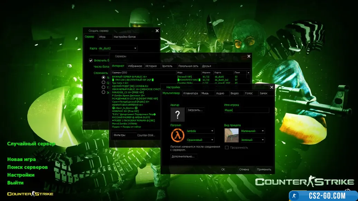The height and width of the screenshot is (201, 358).
Task: Choose Случайный сервер from main menu
Action: 31,144
